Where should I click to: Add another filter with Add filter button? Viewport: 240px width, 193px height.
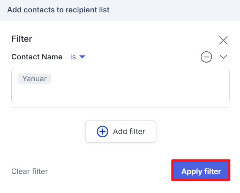(x=121, y=131)
